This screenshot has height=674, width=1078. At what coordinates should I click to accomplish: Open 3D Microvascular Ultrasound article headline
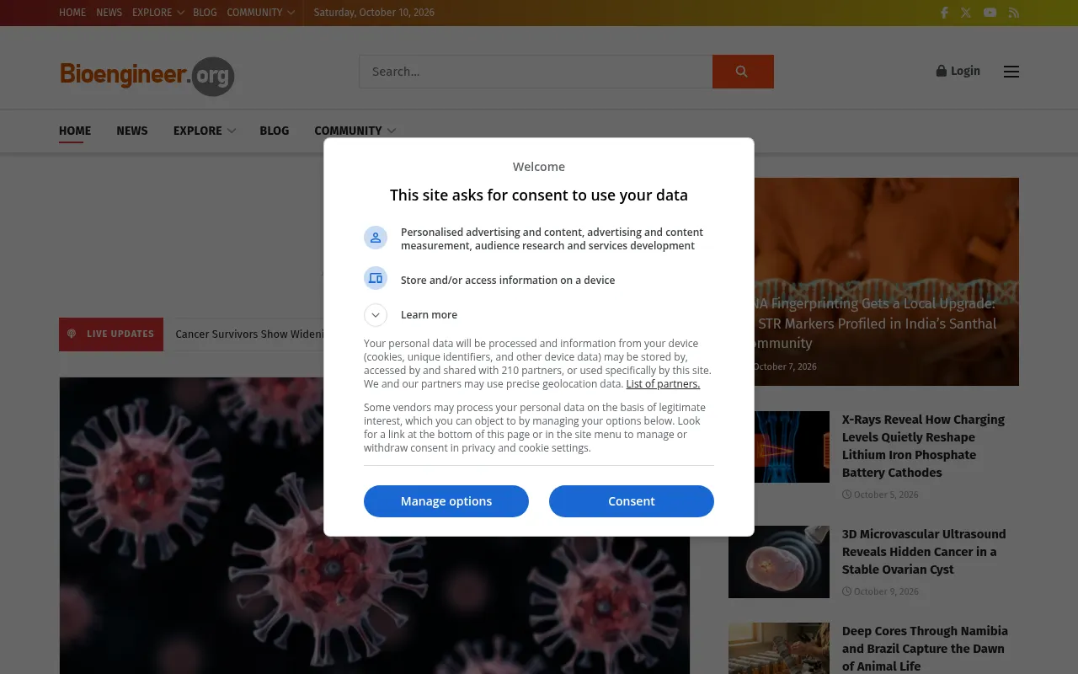point(924,552)
